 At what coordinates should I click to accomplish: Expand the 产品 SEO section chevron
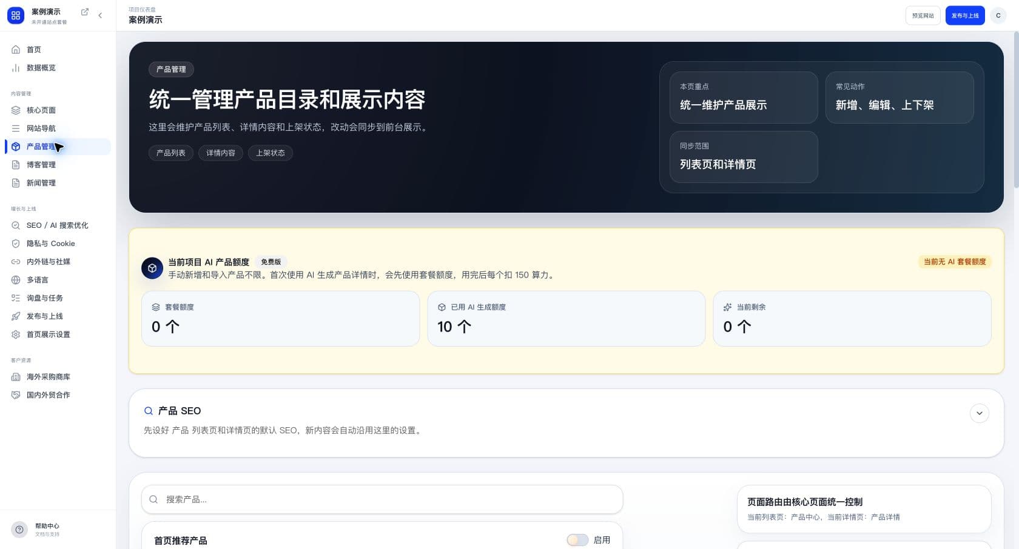(979, 413)
